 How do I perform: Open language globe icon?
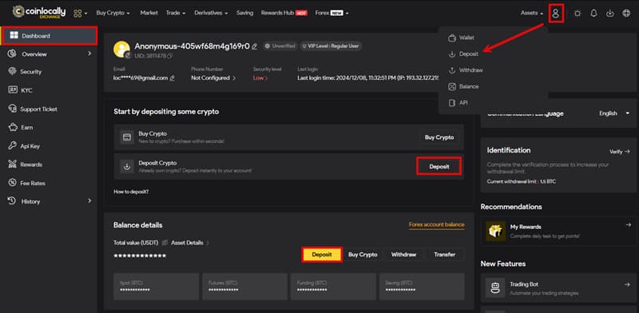coord(626,13)
